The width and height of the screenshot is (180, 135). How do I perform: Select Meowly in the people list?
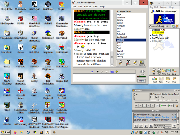coord(131,57)
